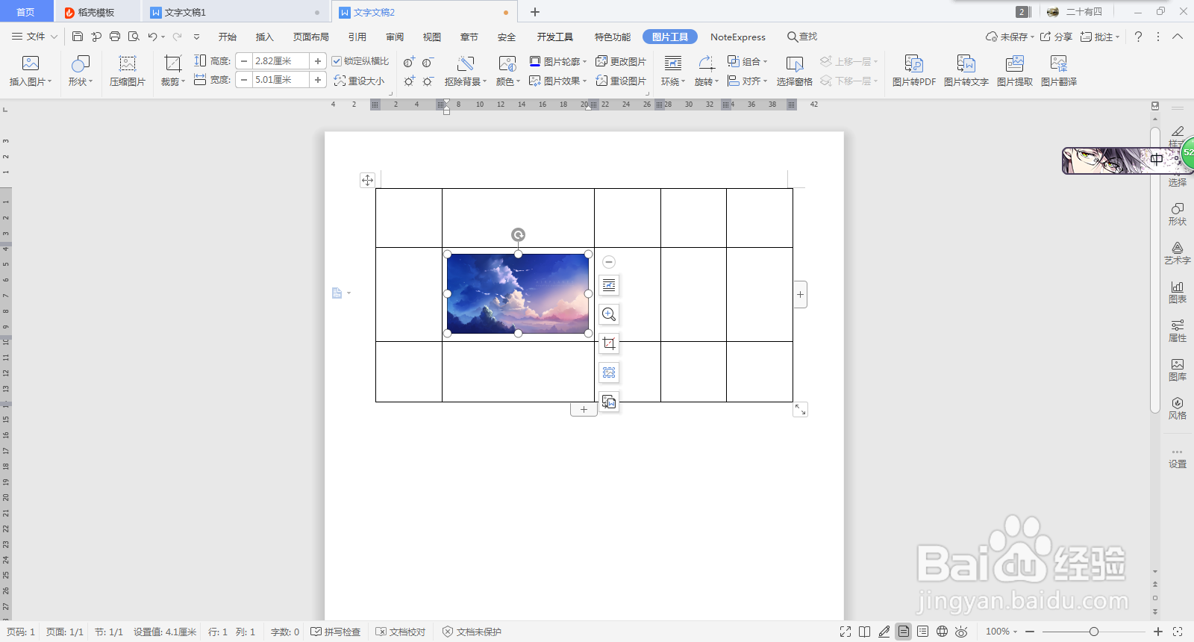Click the crop icon beside the image
The width and height of the screenshot is (1194, 642).
click(609, 343)
